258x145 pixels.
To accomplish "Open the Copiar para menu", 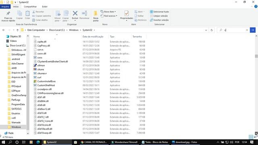I will point(66,16).
